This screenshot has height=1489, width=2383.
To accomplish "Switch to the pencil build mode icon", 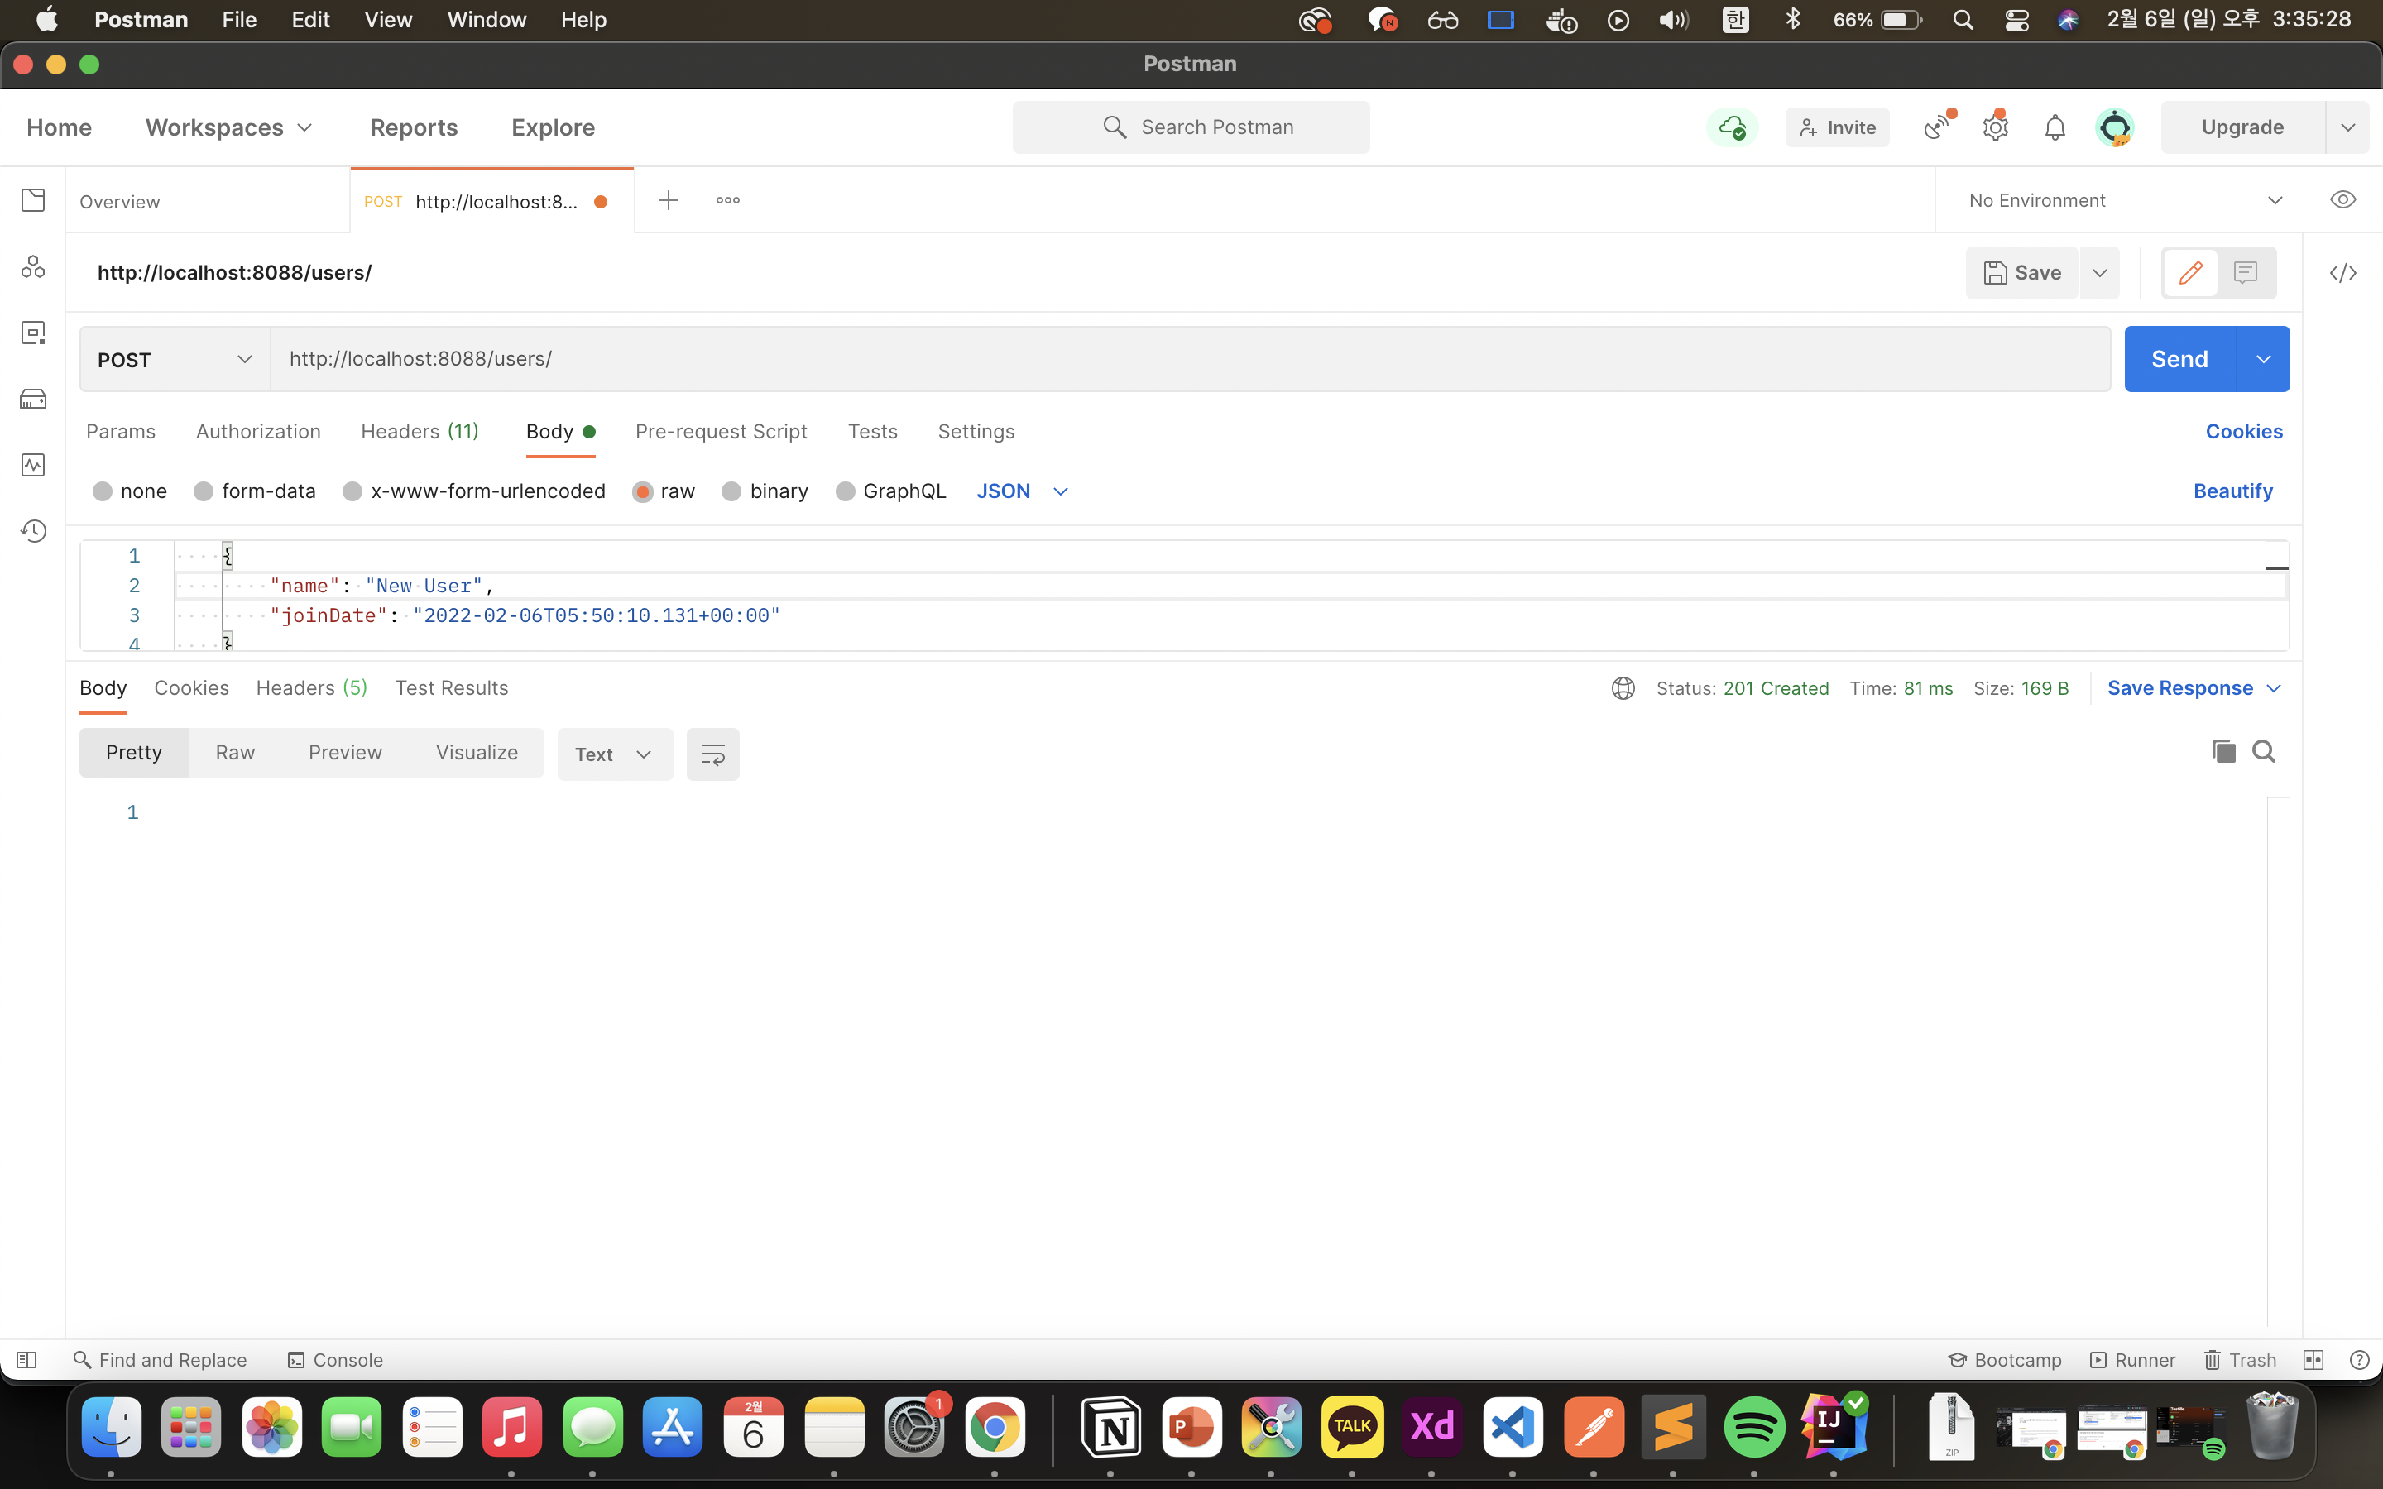I will pos(2190,273).
